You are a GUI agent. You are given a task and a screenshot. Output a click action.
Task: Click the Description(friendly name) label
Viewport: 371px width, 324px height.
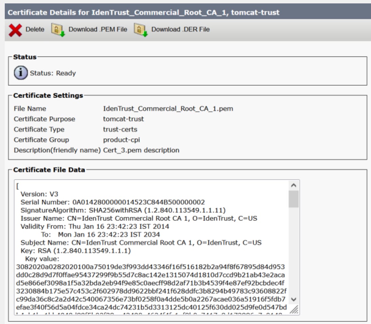57,150
